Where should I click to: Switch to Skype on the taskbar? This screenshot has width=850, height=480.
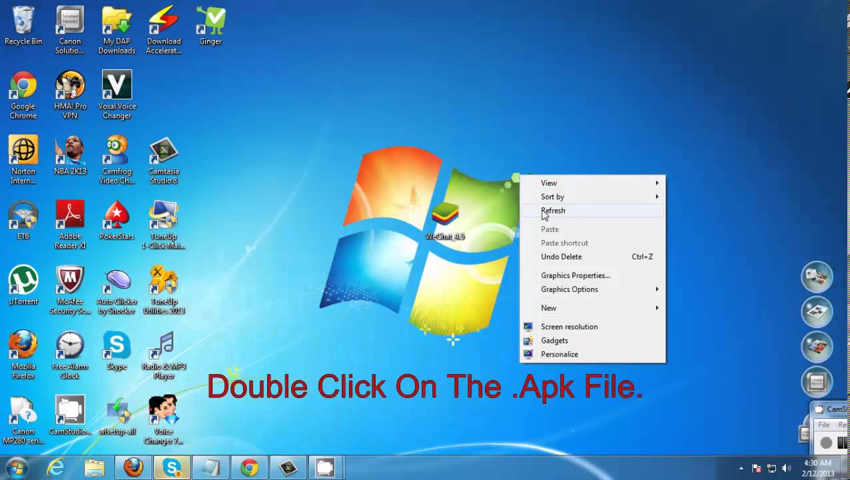(x=172, y=468)
